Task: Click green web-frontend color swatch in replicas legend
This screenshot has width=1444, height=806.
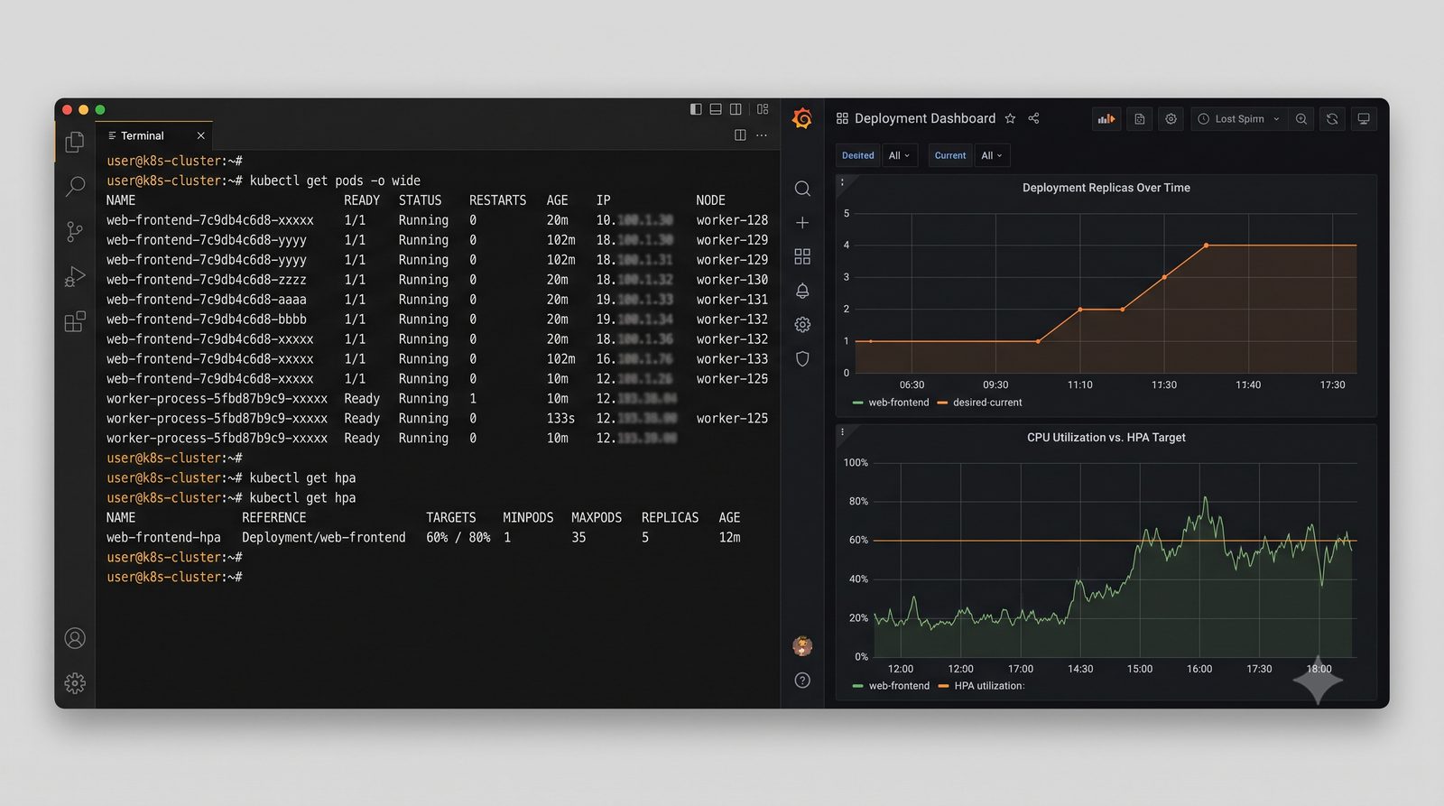Action: [858, 403]
